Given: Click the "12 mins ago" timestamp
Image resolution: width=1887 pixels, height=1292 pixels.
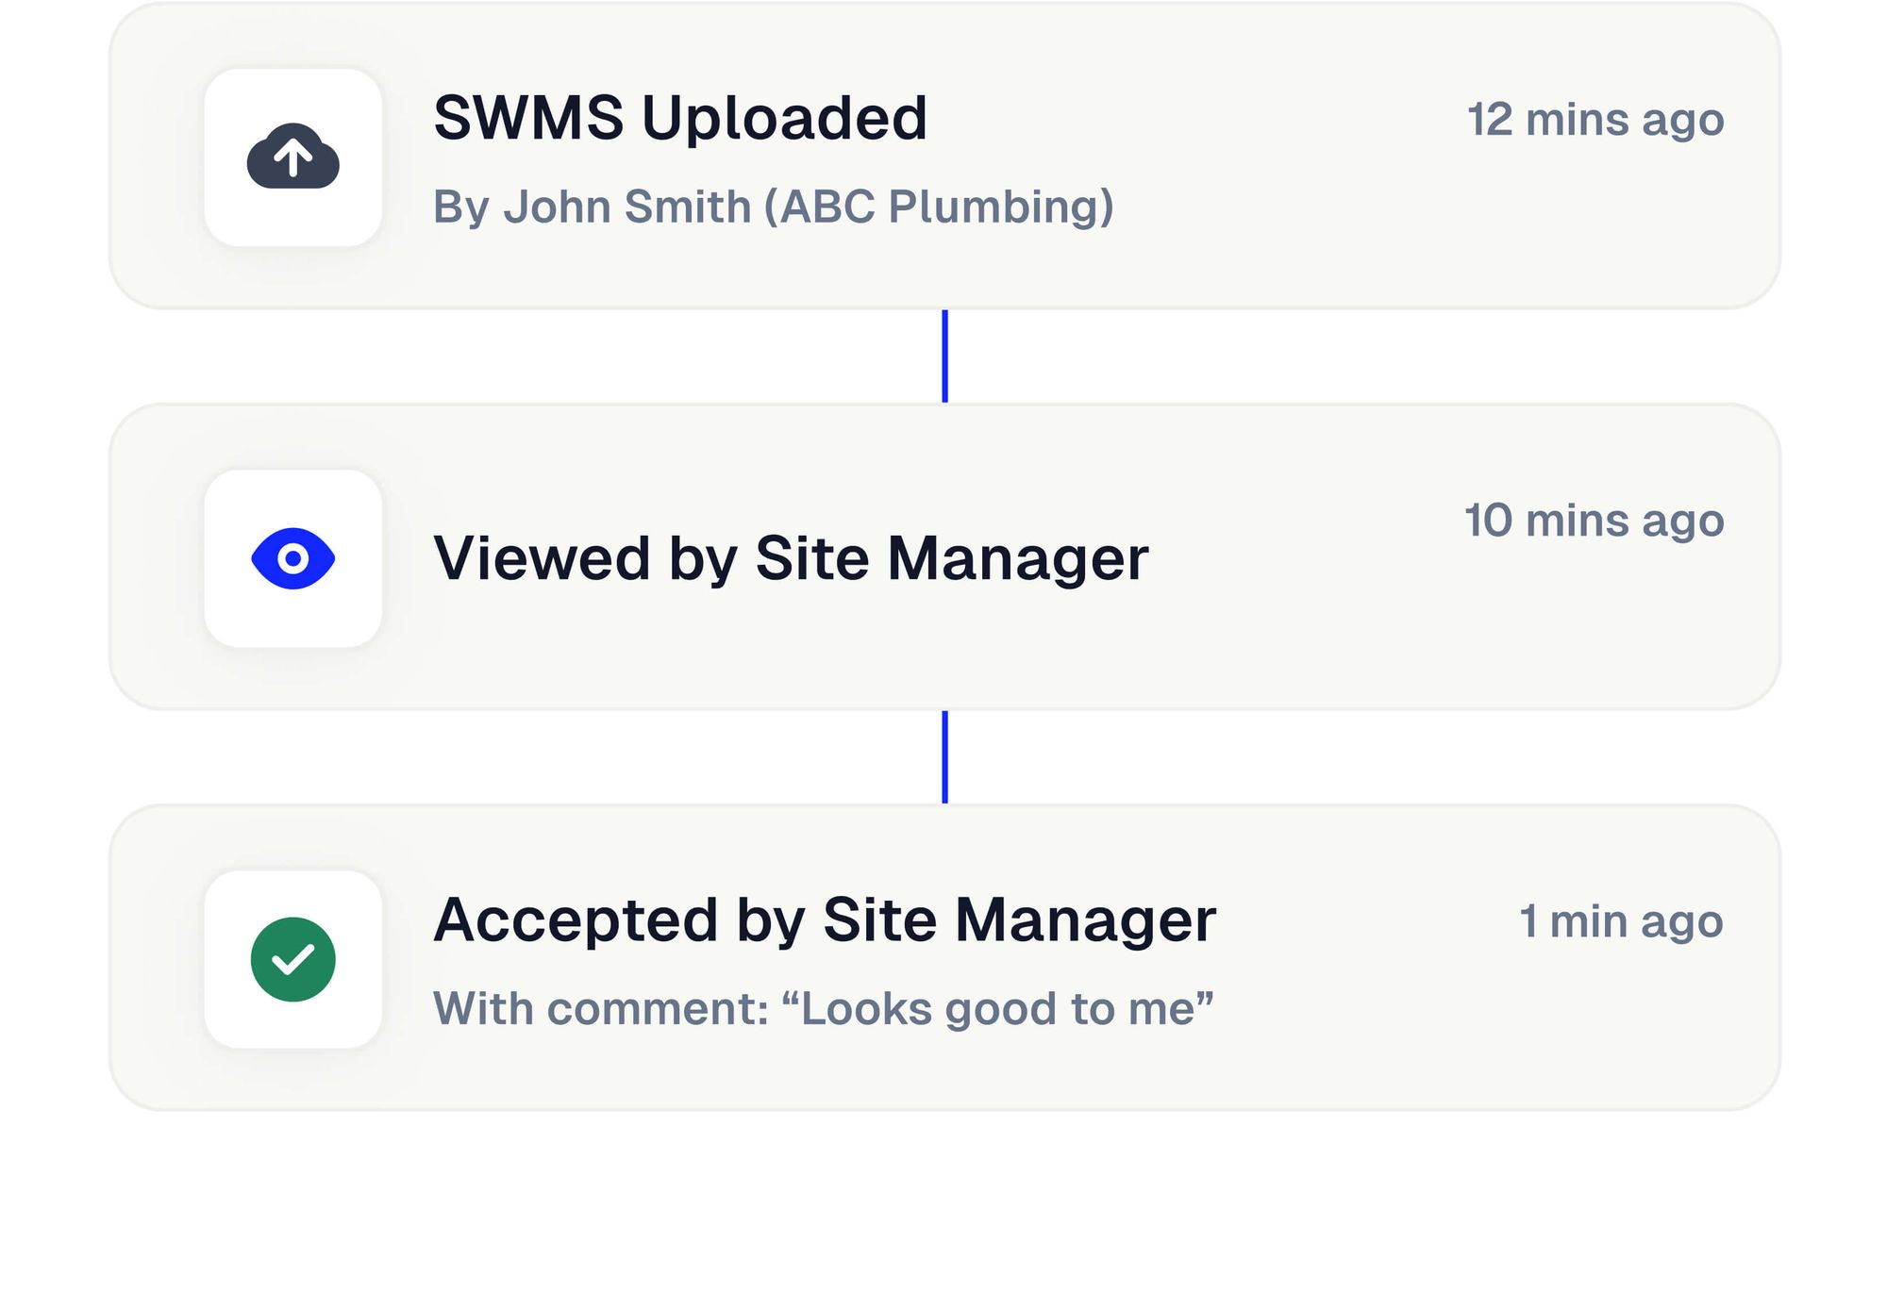Looking at the screenshot, I should coord(1596,120).
